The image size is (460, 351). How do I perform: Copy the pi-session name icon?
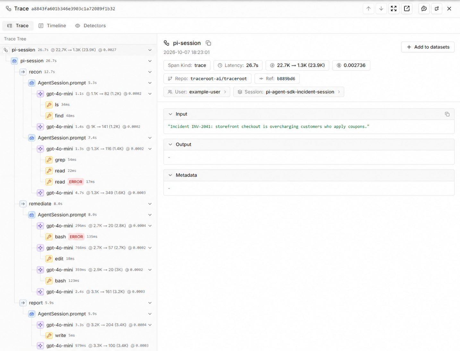208,43
